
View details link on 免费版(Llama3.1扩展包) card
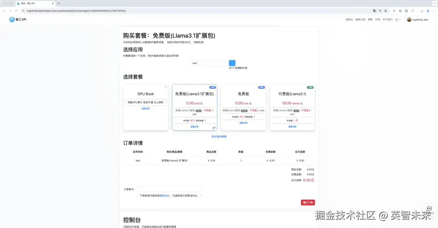(x=194, y=127)
